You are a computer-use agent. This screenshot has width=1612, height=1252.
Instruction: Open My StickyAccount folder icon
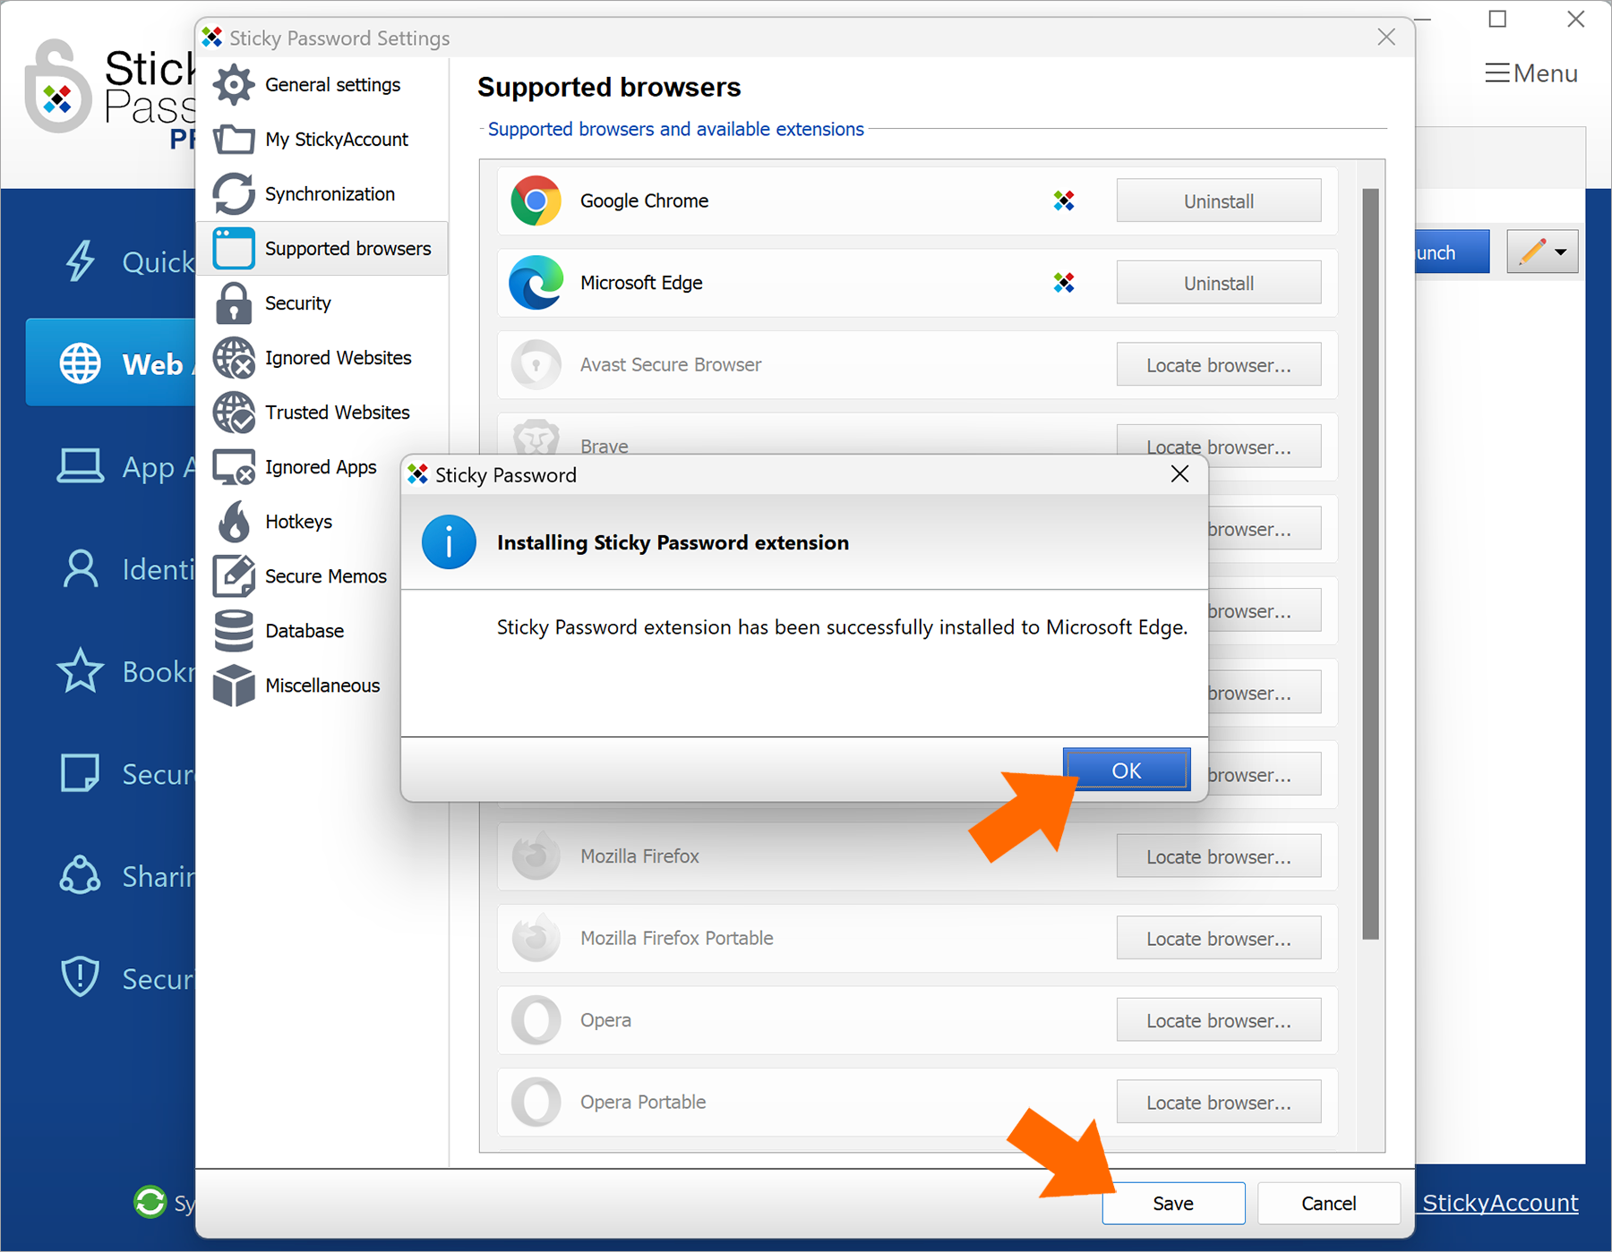point(234,140)
